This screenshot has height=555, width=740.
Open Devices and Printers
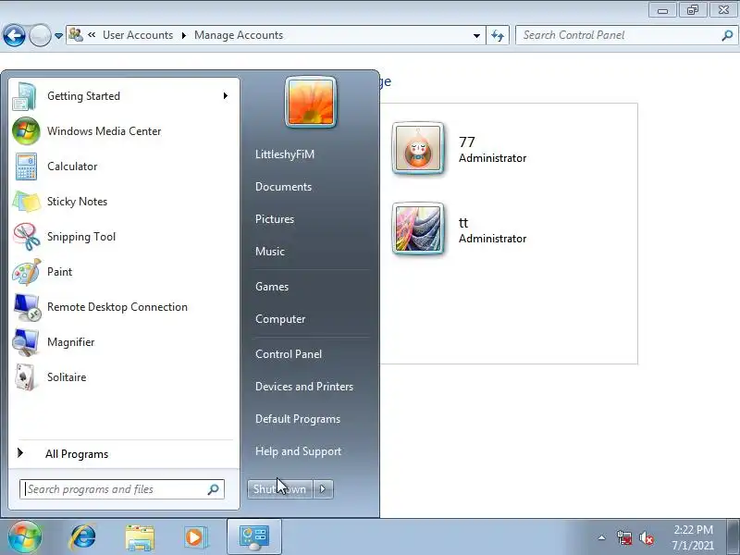pos(304,387)
